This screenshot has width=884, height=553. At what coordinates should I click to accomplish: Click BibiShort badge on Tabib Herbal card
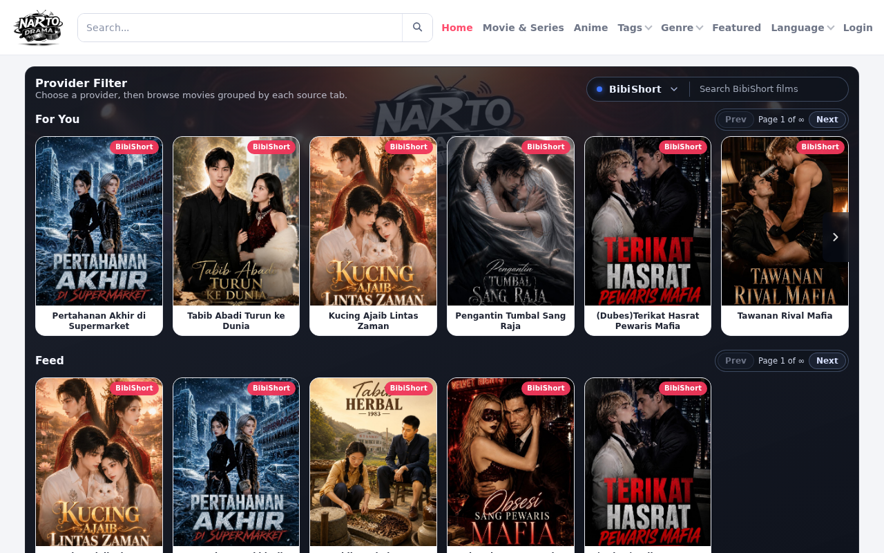(408, 388)
